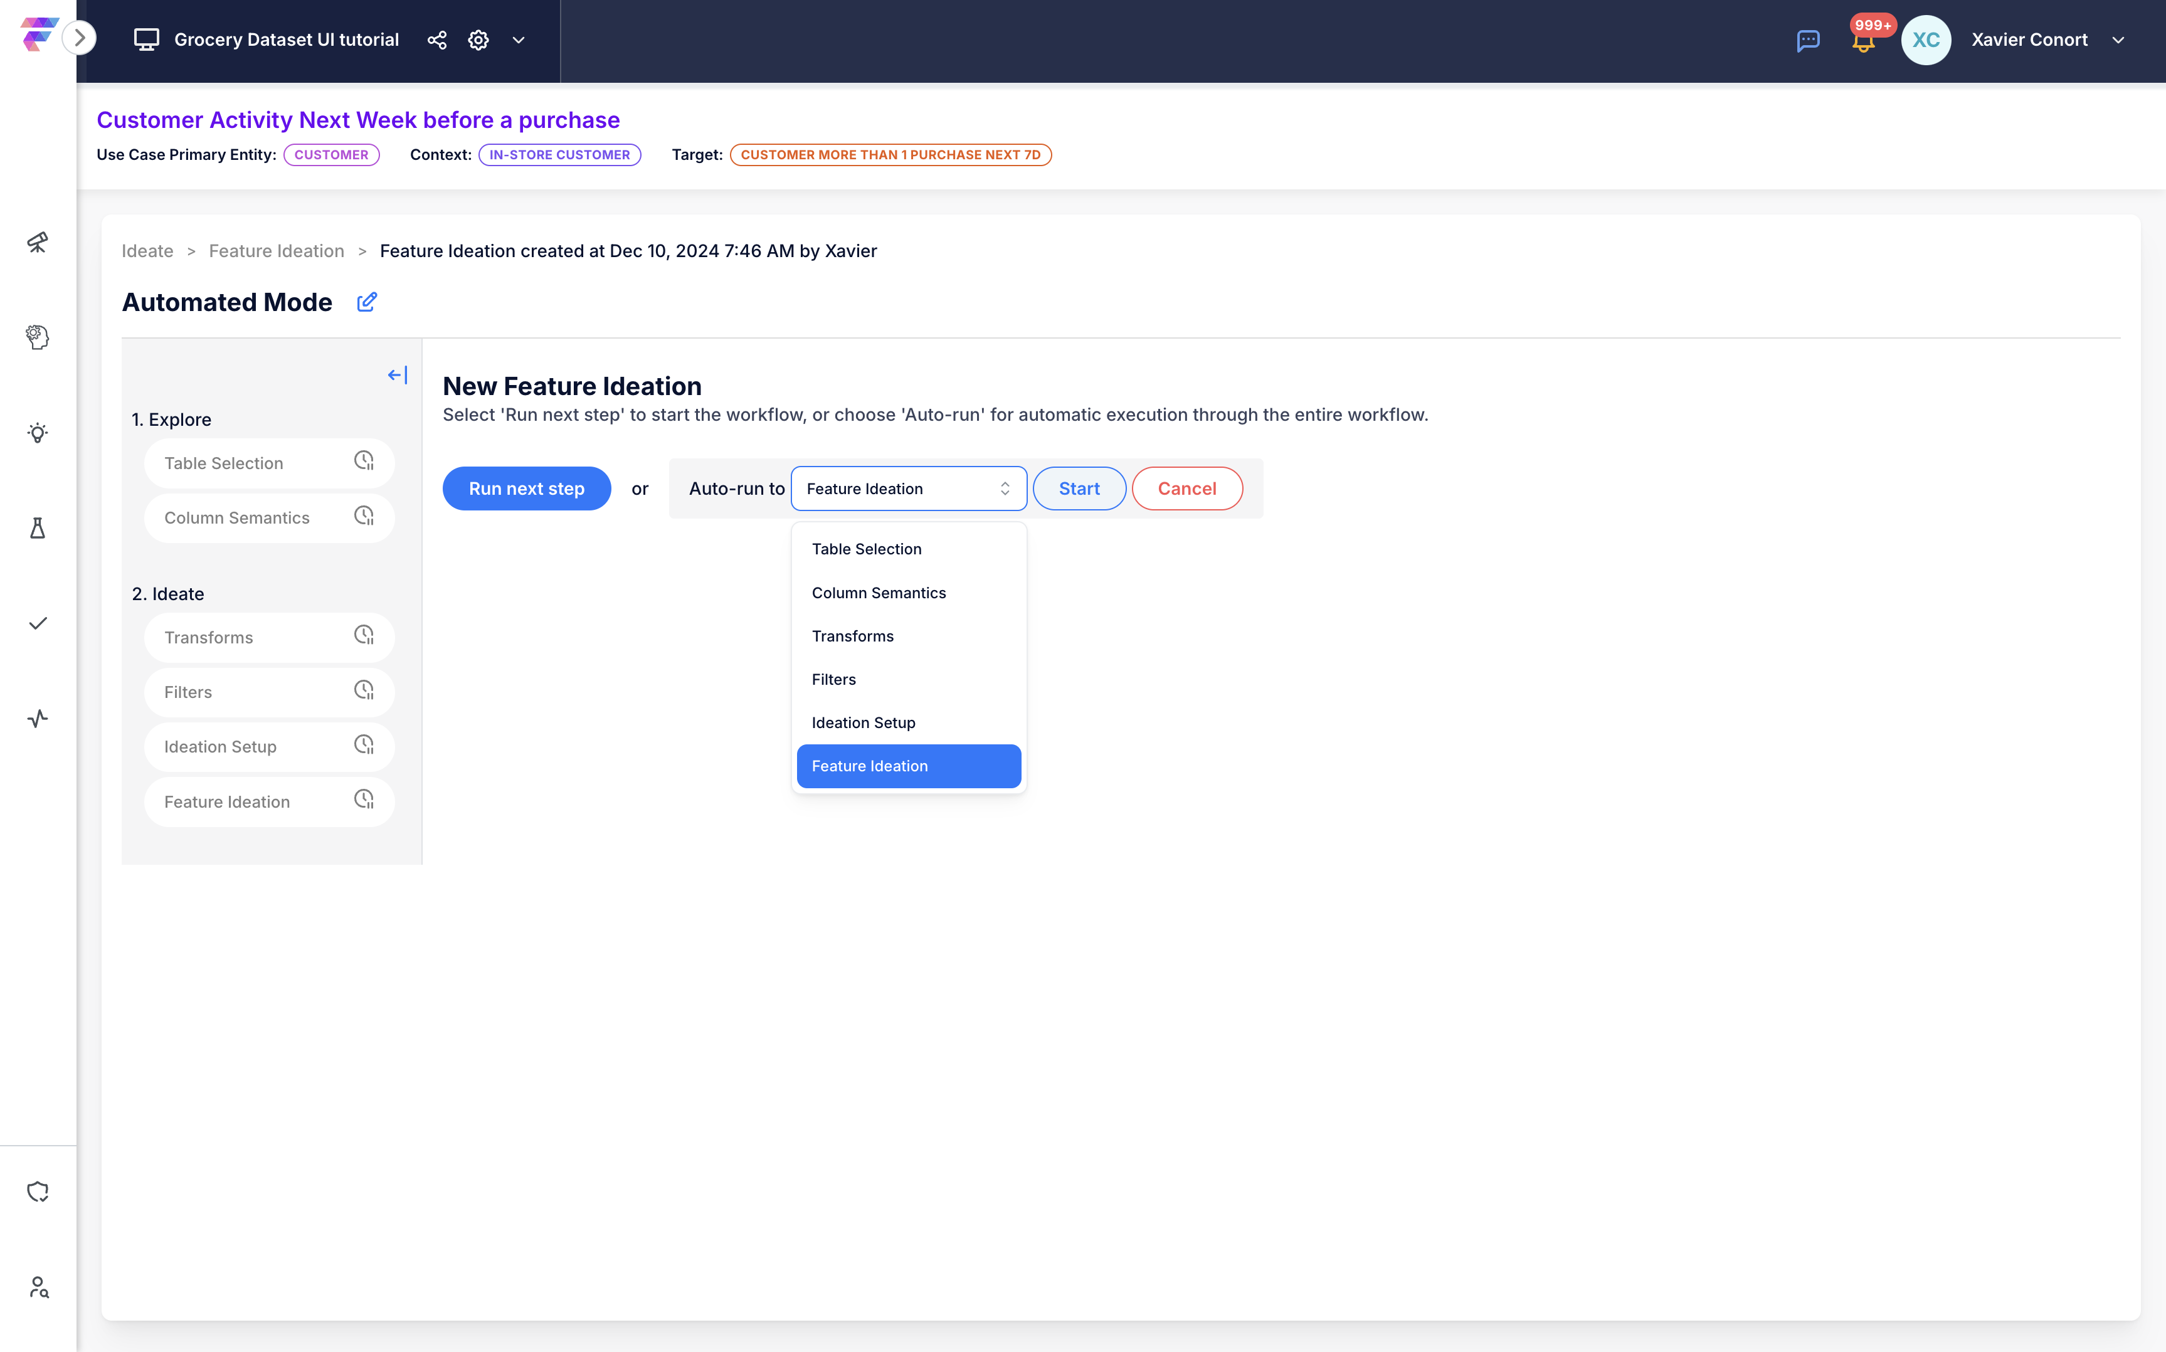Open the head-with-gears sidebar icon
This screenshot has width=2166, height=1352.
pos(38,337)
